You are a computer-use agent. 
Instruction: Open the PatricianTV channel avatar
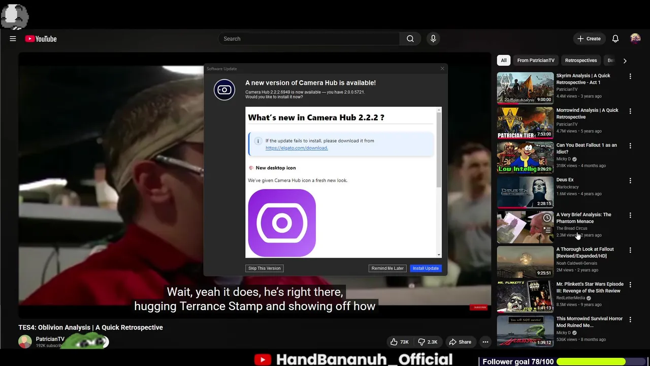pyautogui.click(x=25, y=342)
